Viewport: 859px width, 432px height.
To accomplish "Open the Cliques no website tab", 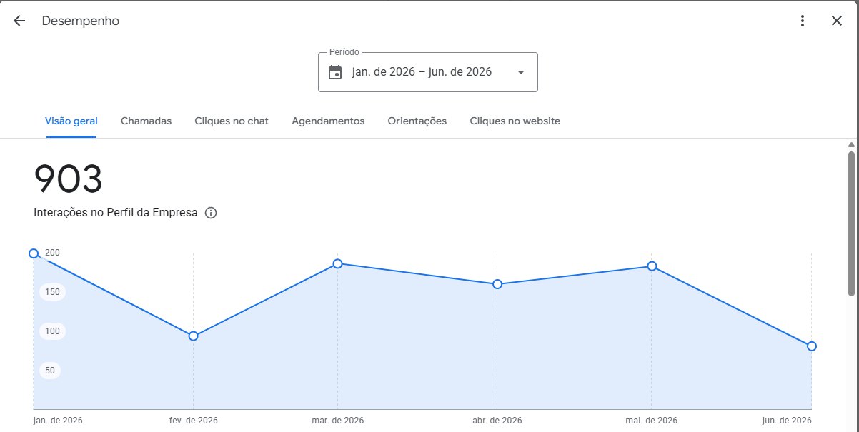I will click(x=515, y=121).
